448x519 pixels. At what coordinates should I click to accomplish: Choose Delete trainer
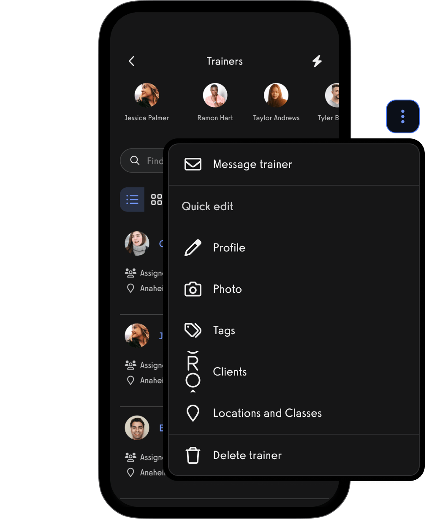[294, 455]
